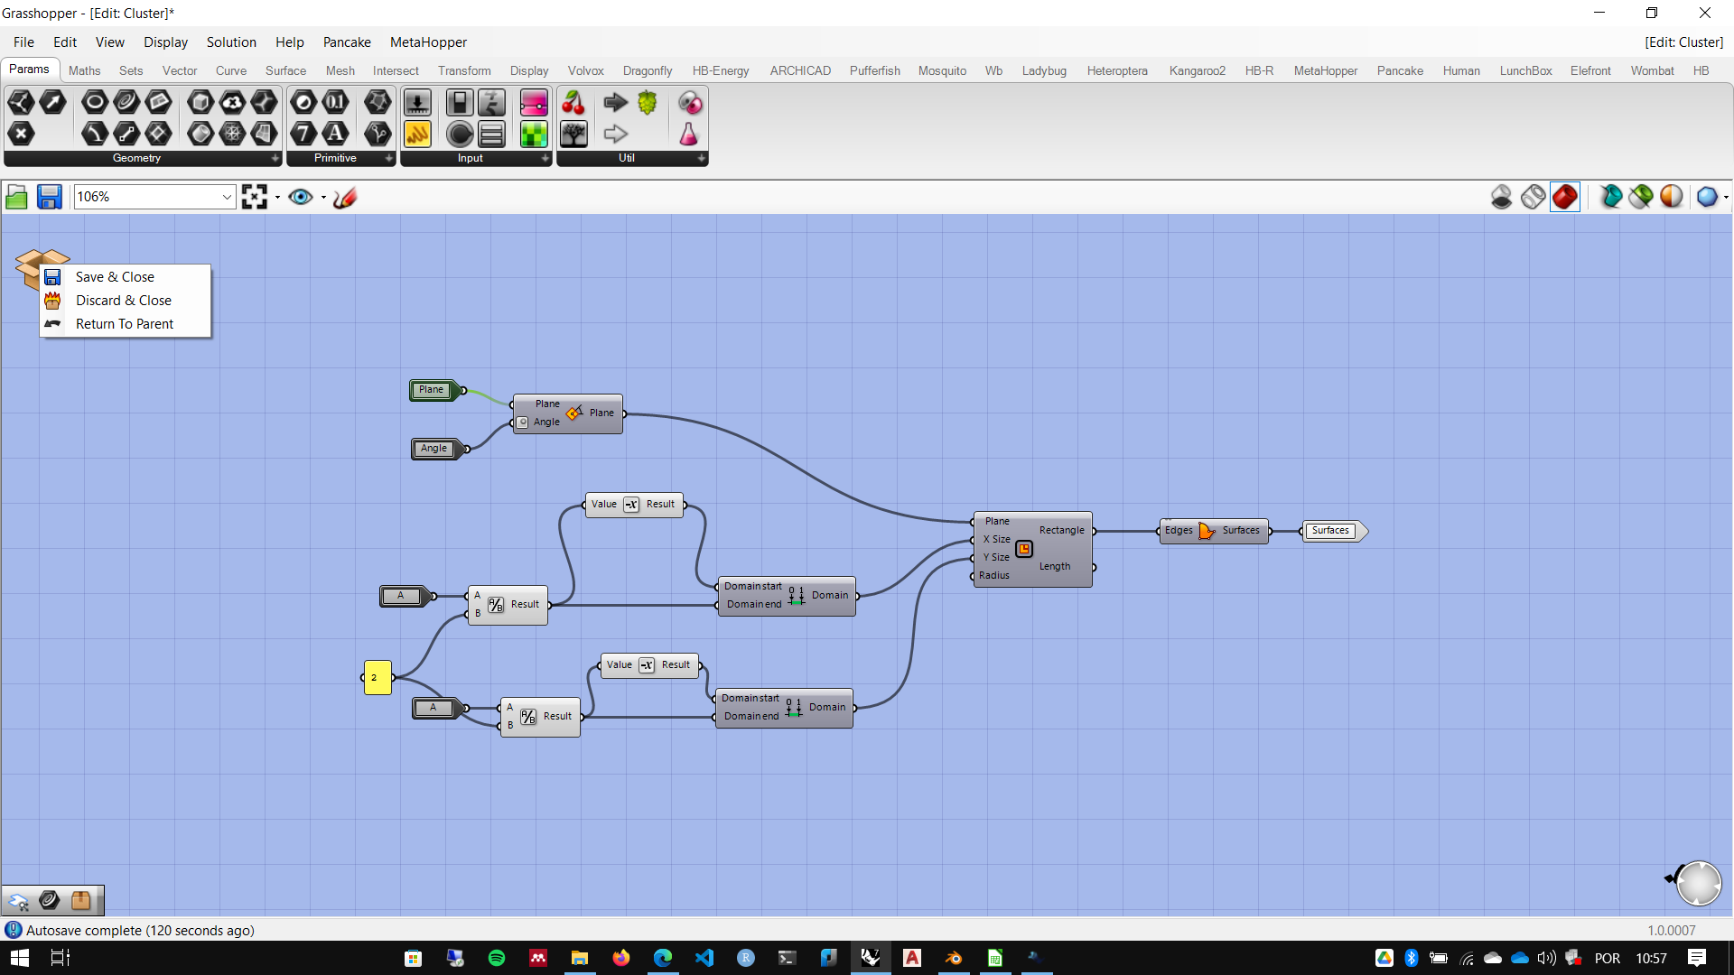This screenshot has width=1734, height=975.
Task: Toggle Boolean Toggle input icon
Action: 460,103
